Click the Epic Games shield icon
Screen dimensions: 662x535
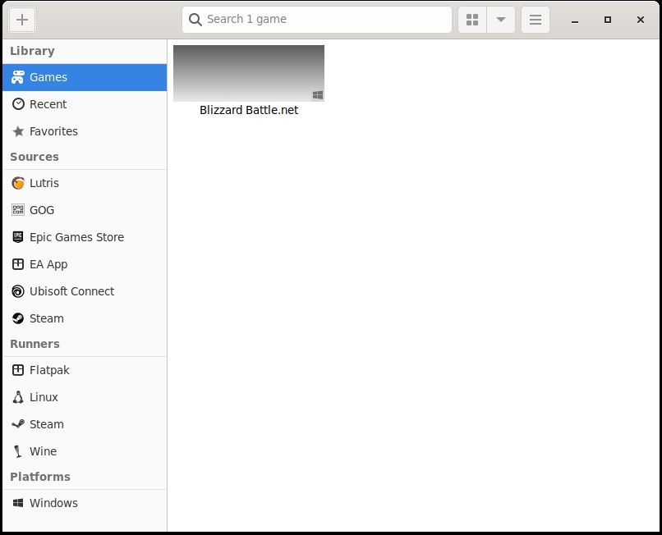pyautogui.click(x=18, y=237)
